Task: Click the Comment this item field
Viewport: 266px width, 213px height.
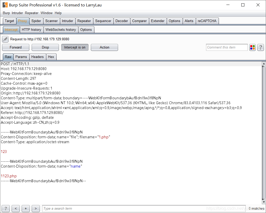Action: coord(227,47)
